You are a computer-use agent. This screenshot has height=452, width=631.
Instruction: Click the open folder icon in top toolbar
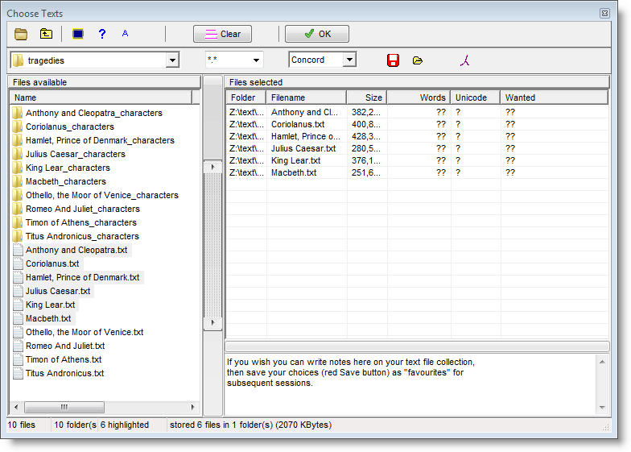coord(21,34)
